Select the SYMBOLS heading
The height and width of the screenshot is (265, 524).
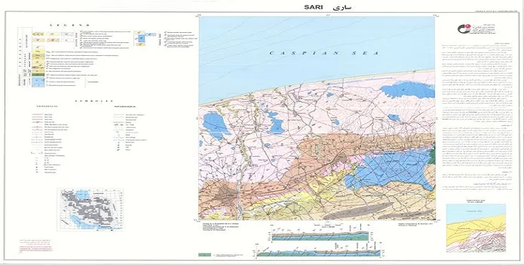click(94, 101)
